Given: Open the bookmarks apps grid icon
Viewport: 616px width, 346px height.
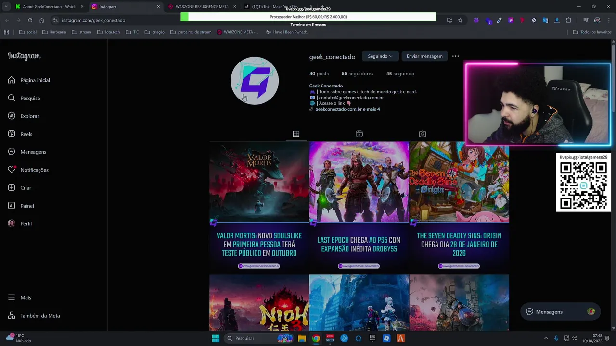Looking at the screenshot, I should click(6, 32).
